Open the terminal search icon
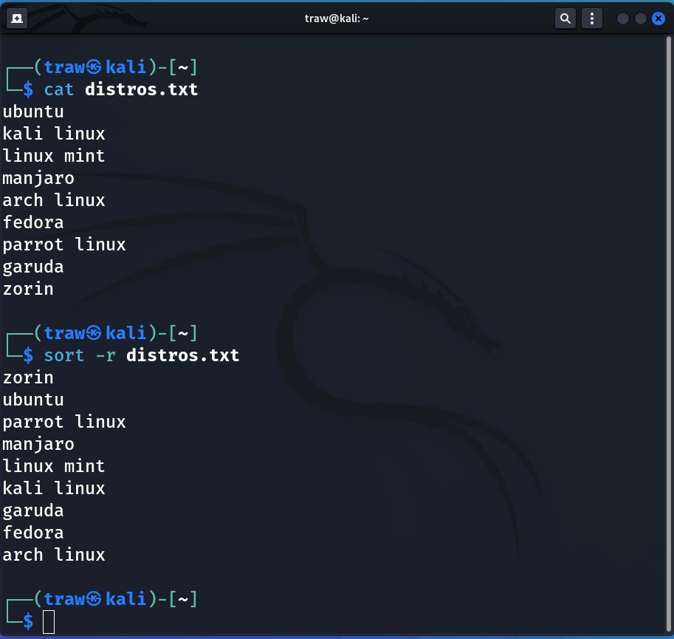This screenshot has width=674, height=639. [565, 18]
